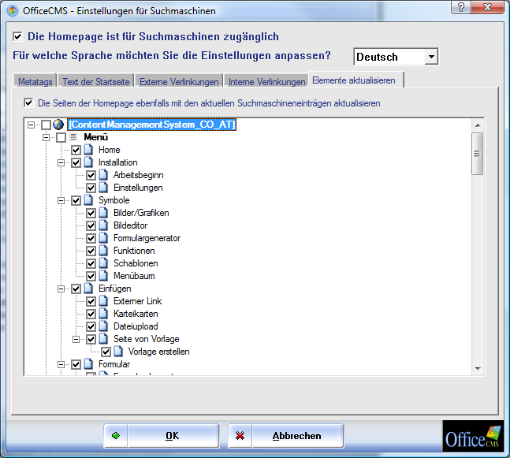The width and height of the screenshot is (510, 458).
Task: Check the Menü node checkbox
Action: coord(61,137)
